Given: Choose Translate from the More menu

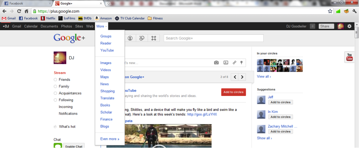Looking at the screenshot, I should (107, 98).
